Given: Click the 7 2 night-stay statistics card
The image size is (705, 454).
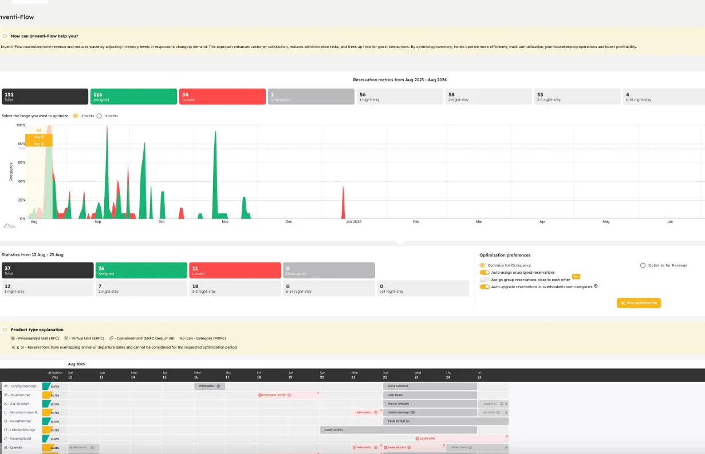Looking at the screenshot, I should pos(141,288).
